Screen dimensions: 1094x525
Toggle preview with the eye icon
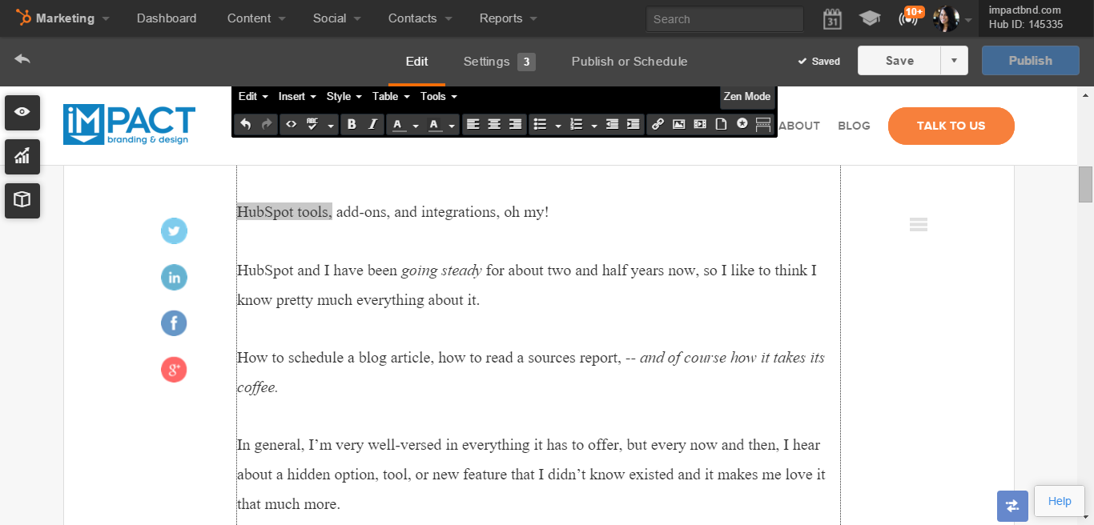tap(22, 112)
